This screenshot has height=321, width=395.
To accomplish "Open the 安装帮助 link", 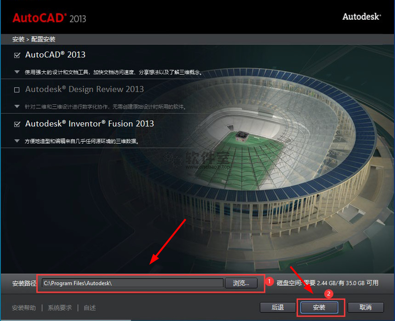I will 24,308.
